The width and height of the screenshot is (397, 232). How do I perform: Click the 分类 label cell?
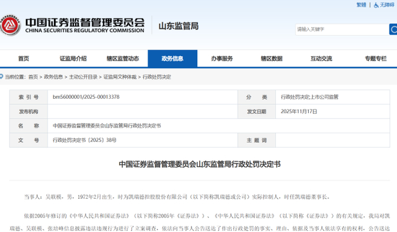click(x=257, y=97)
